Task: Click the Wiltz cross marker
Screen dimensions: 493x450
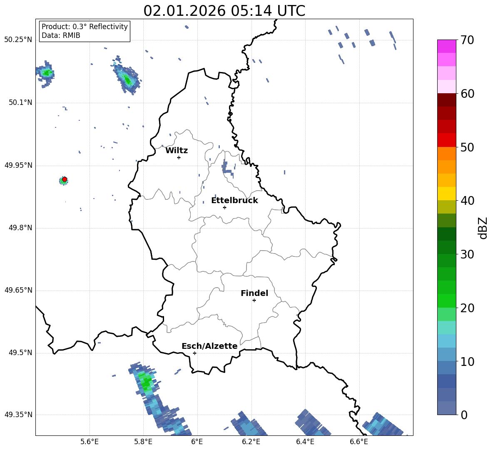Action: tap(179, 157)
